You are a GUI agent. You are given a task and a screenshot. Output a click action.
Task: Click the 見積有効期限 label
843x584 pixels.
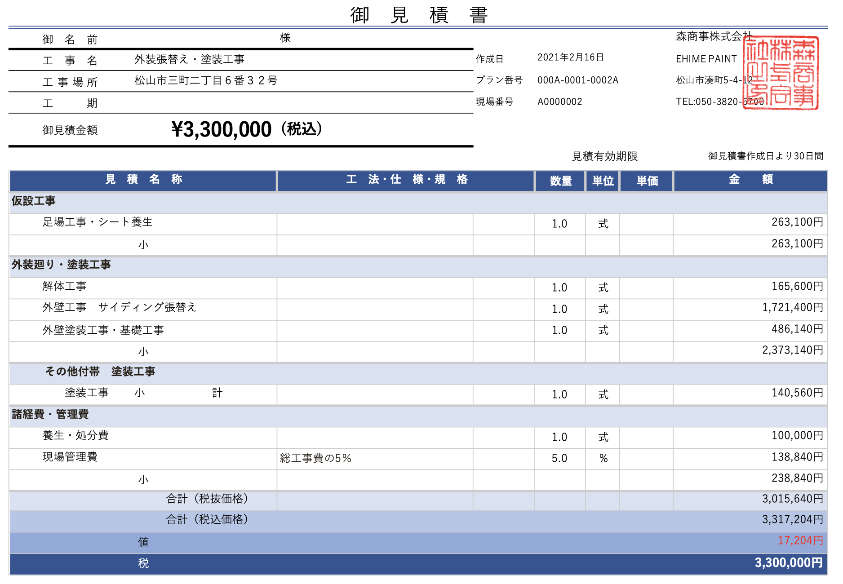pos(604,156)
